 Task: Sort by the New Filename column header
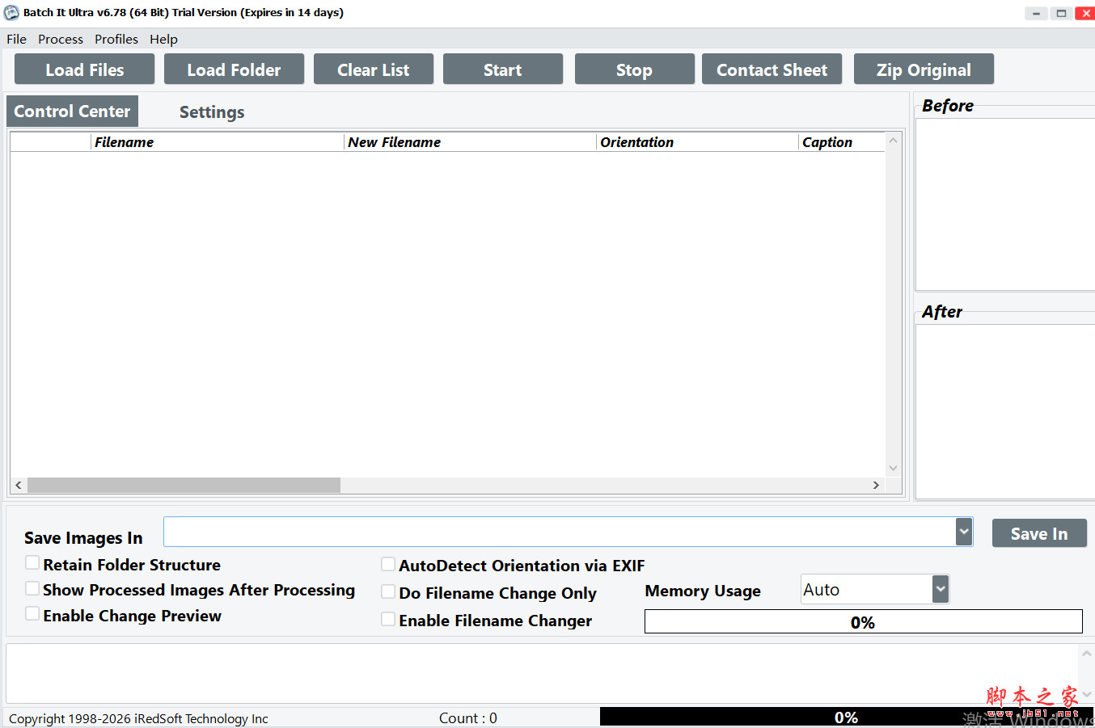471,142
